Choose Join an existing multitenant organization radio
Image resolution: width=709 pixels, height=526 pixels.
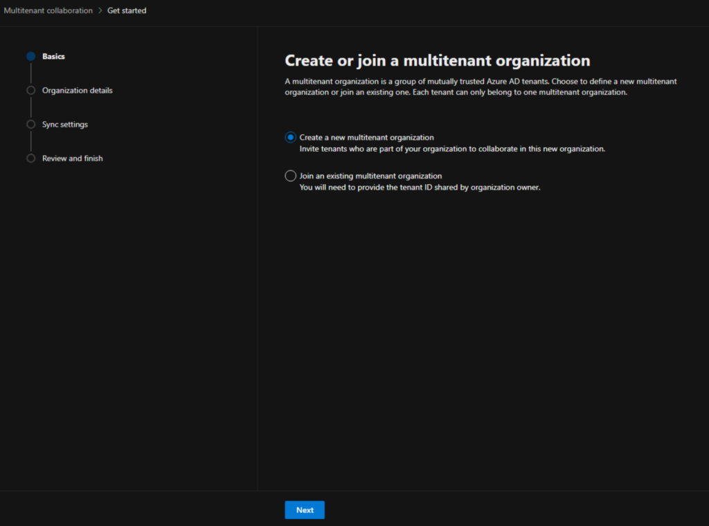point(290,176)
